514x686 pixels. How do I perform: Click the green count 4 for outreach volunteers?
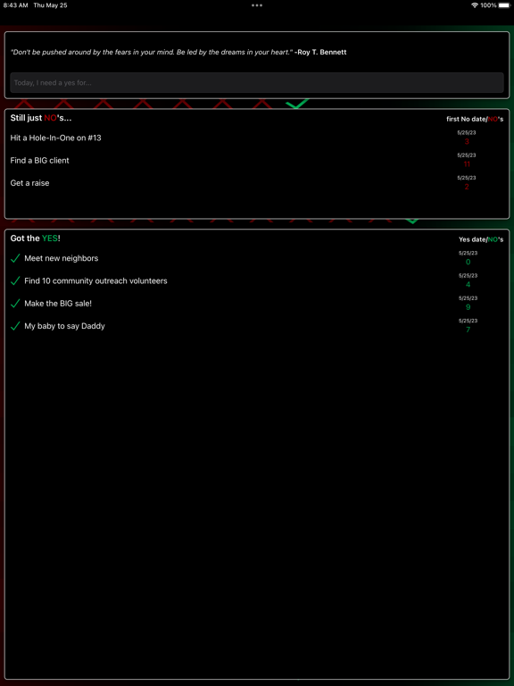tap(468, 285)
